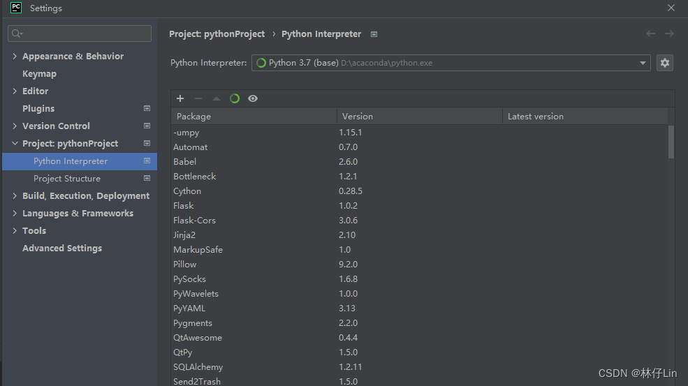Screen dimensions: 688x386
Task: Select the PyYAML package row
Action: click(420, 309)
